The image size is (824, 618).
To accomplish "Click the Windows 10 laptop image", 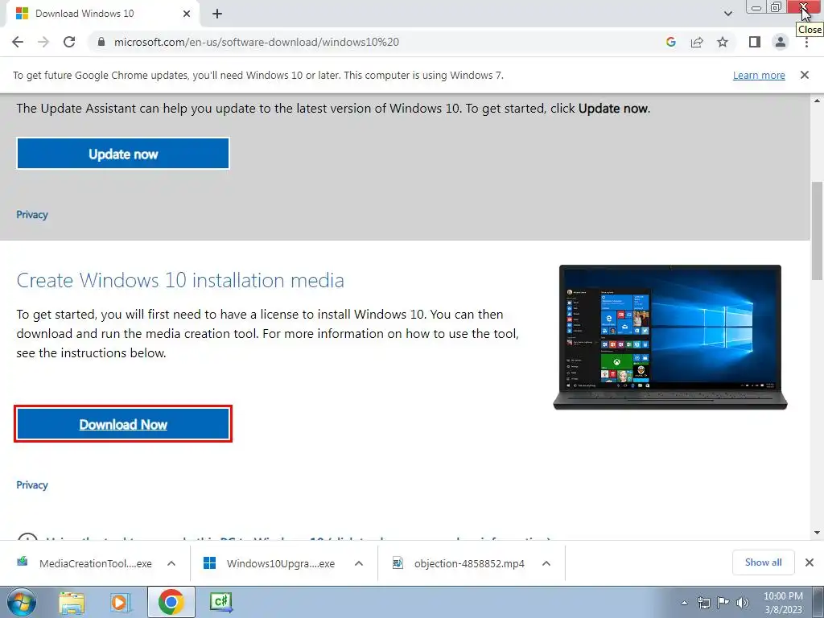I will (x=670, y=337).
